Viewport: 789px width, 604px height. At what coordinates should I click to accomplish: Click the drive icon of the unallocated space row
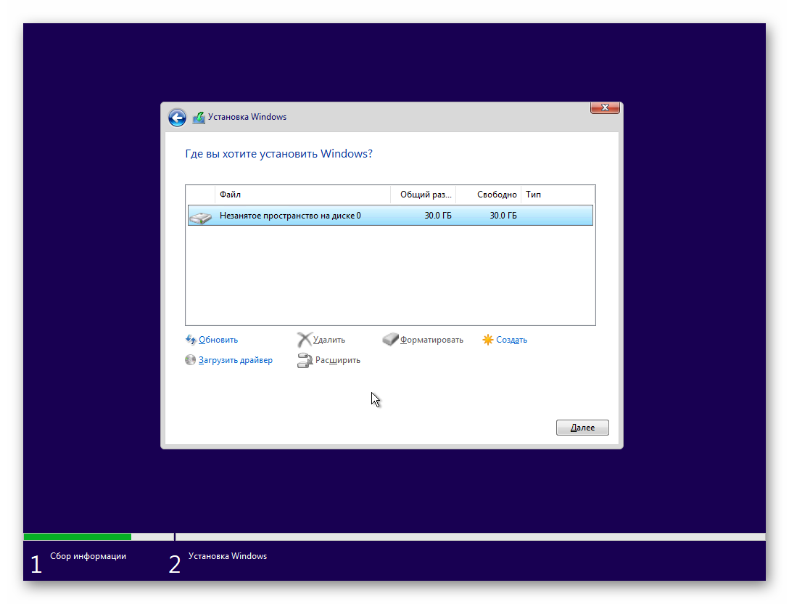(200, 217)
